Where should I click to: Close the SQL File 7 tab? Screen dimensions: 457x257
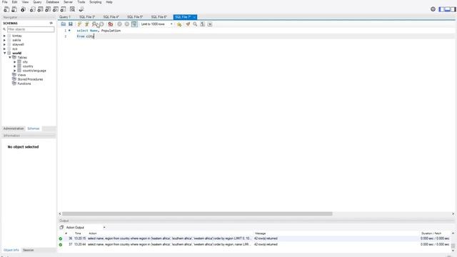pos(194,17)
